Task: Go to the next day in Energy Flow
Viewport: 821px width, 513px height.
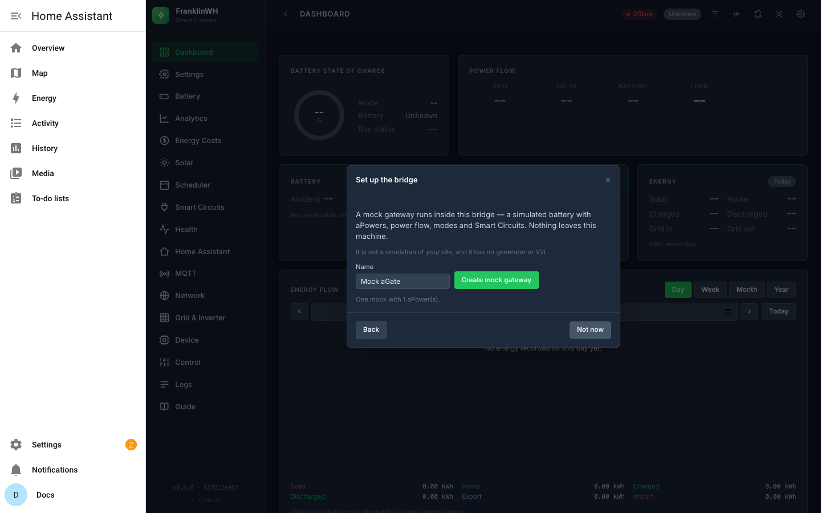Action: 749,312
